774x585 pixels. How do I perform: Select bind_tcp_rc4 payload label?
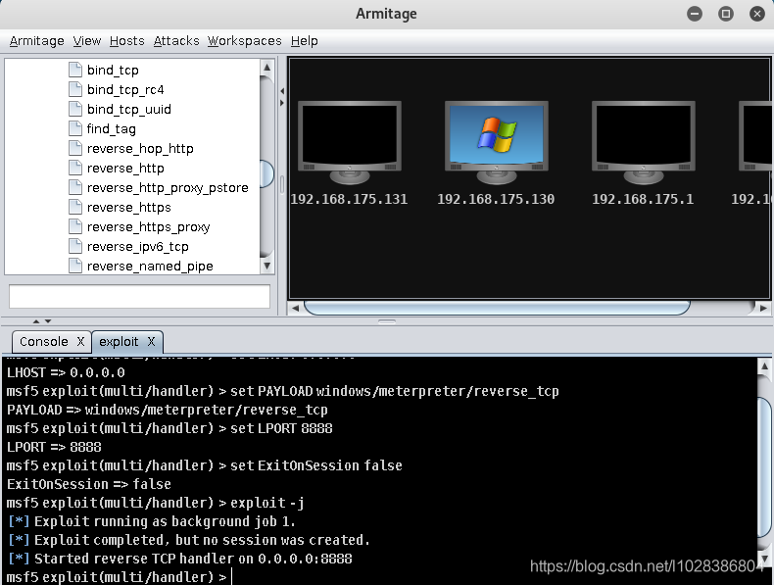pyautogui.click(x=125, y=90)
